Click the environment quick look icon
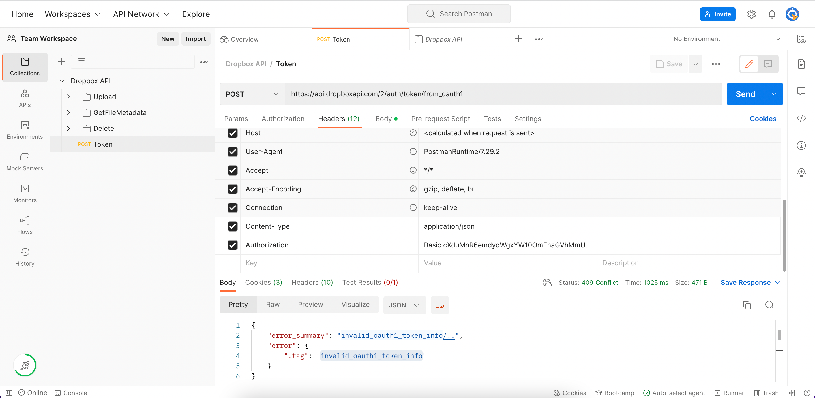Viewport: 815px width, 398px height. (x=801, y=39)
